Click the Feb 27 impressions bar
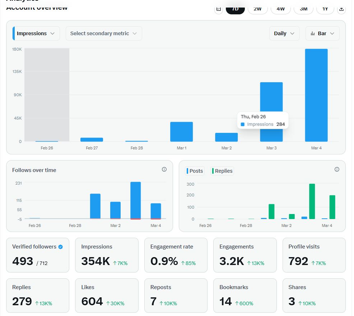Viewport: 354px width, 316px height. point(92,140)
